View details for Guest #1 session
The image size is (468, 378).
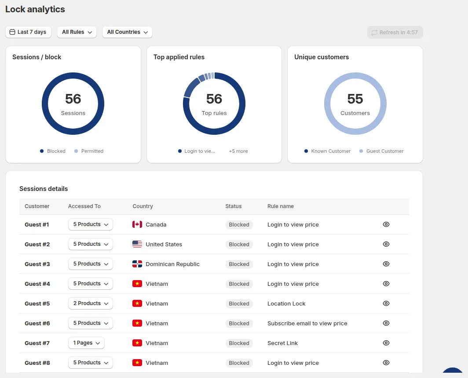[x=386, y=224]
